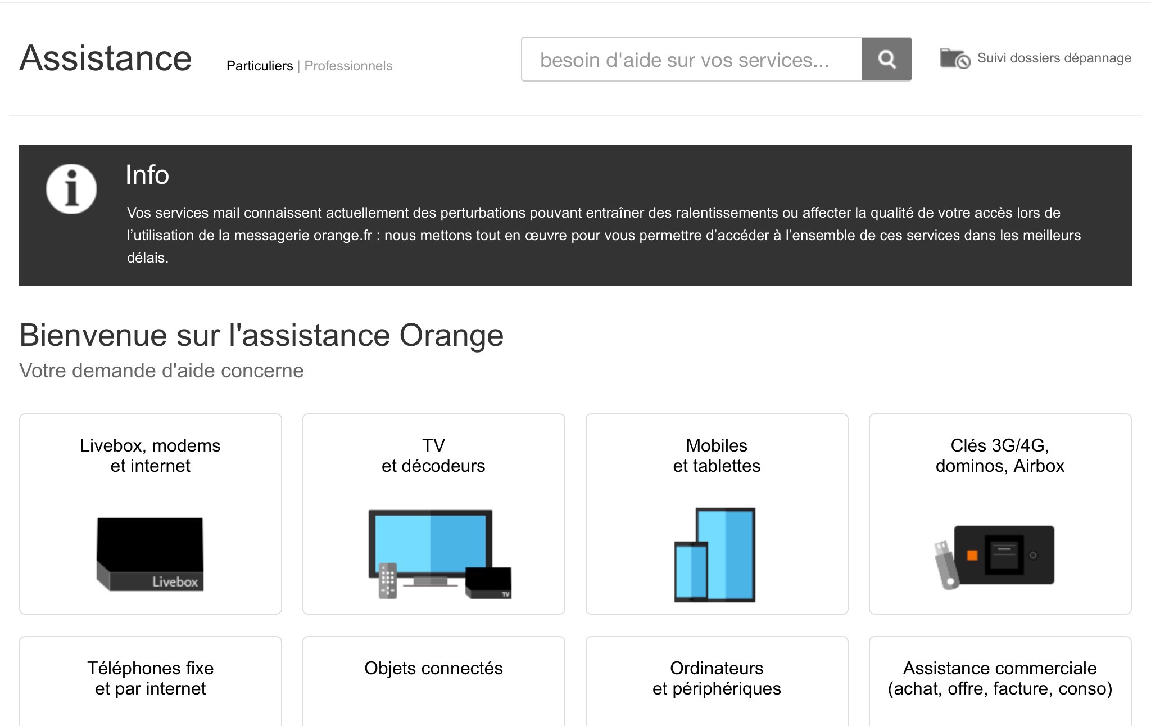Select the Particuliers tab
1151x726 pixels.
(x=260, y=66)
